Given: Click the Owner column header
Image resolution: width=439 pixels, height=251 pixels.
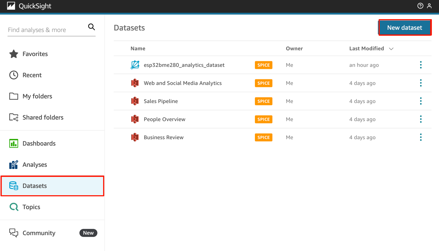Looking at the screenshot, I should pyautogui.click(x=294, y=48).
